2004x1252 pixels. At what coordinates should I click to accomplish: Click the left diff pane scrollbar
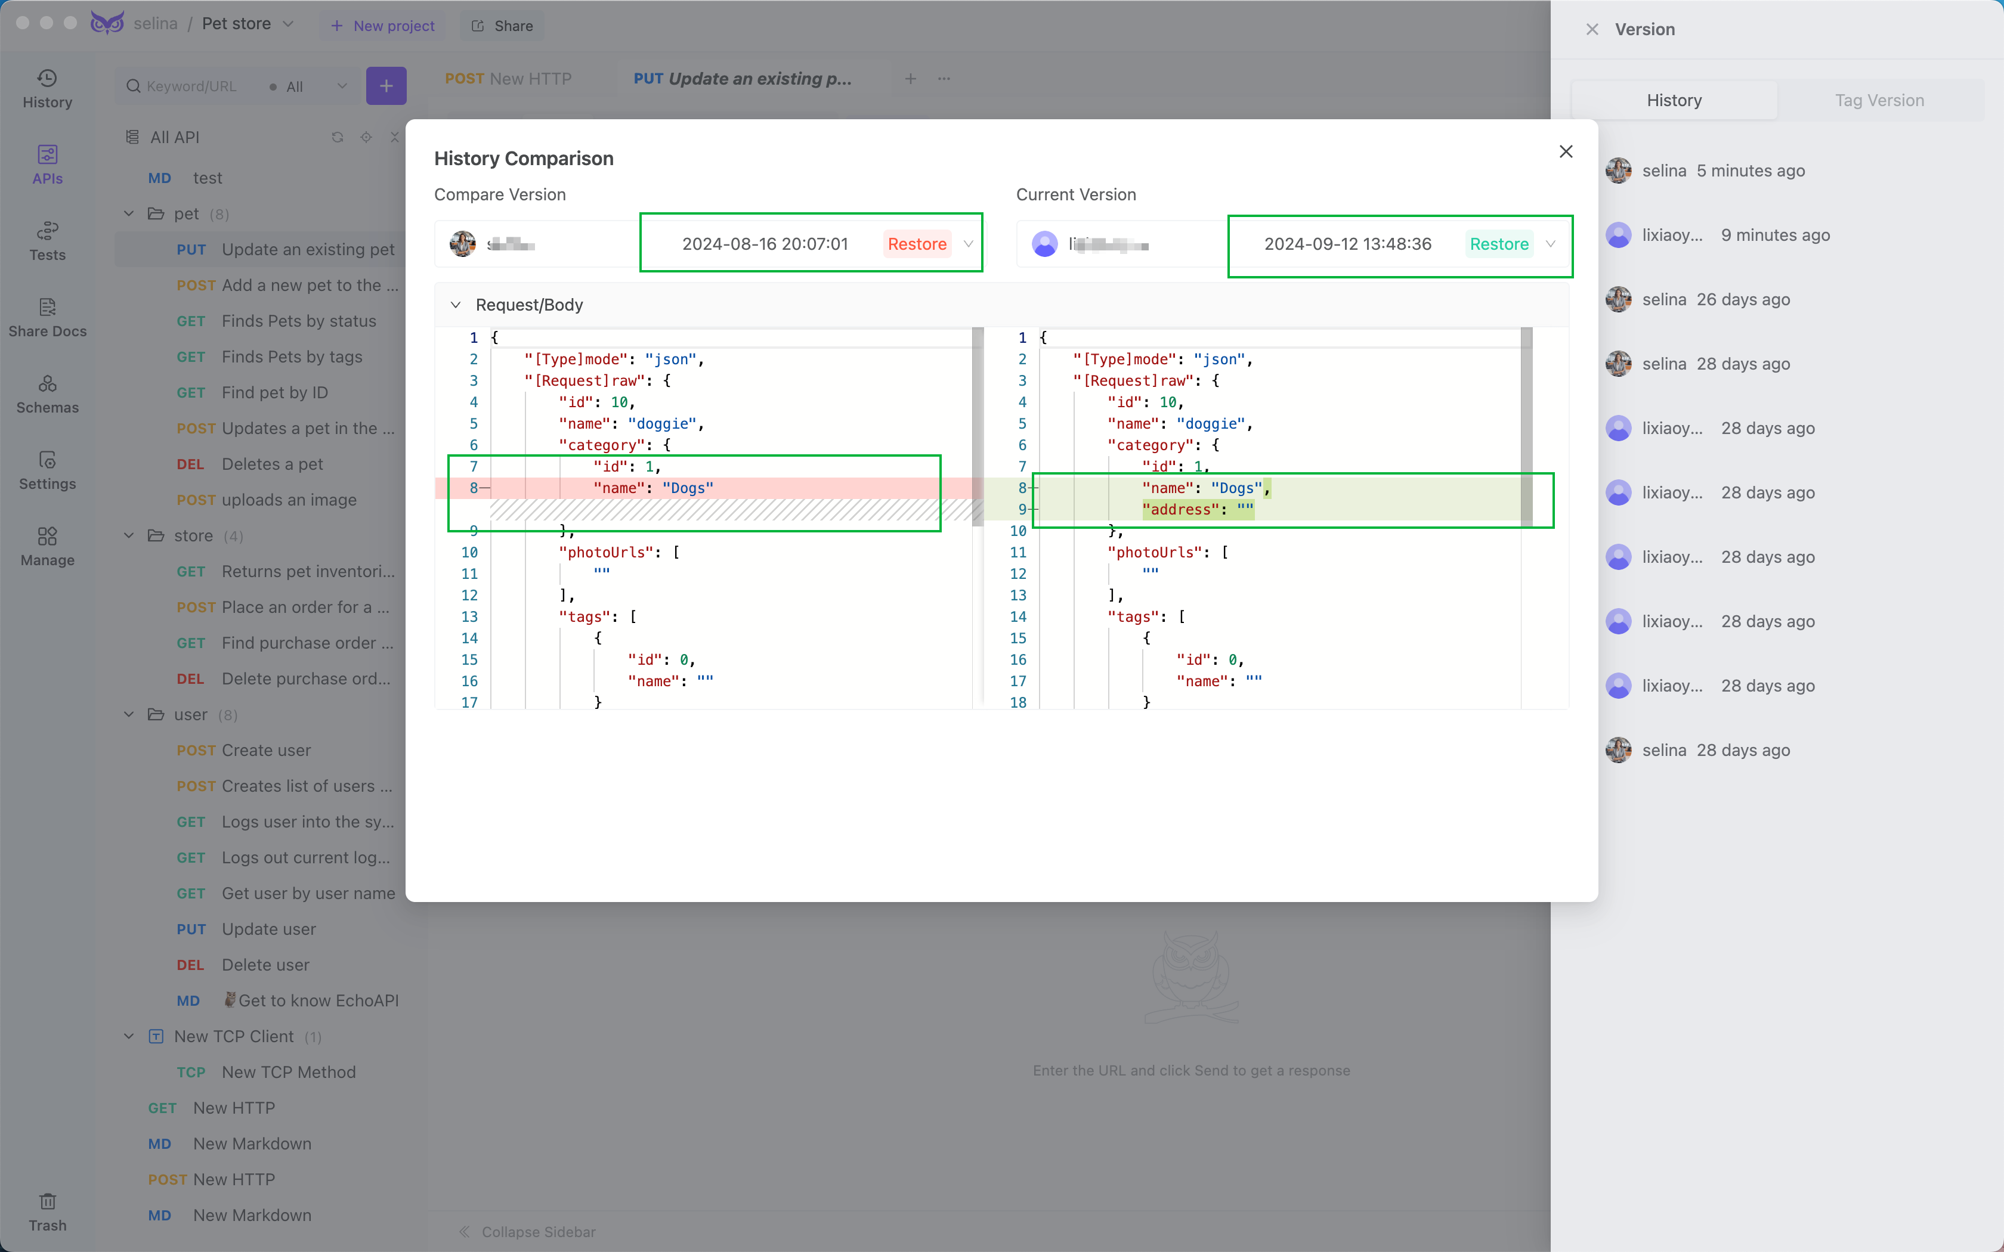coord(977,426)
